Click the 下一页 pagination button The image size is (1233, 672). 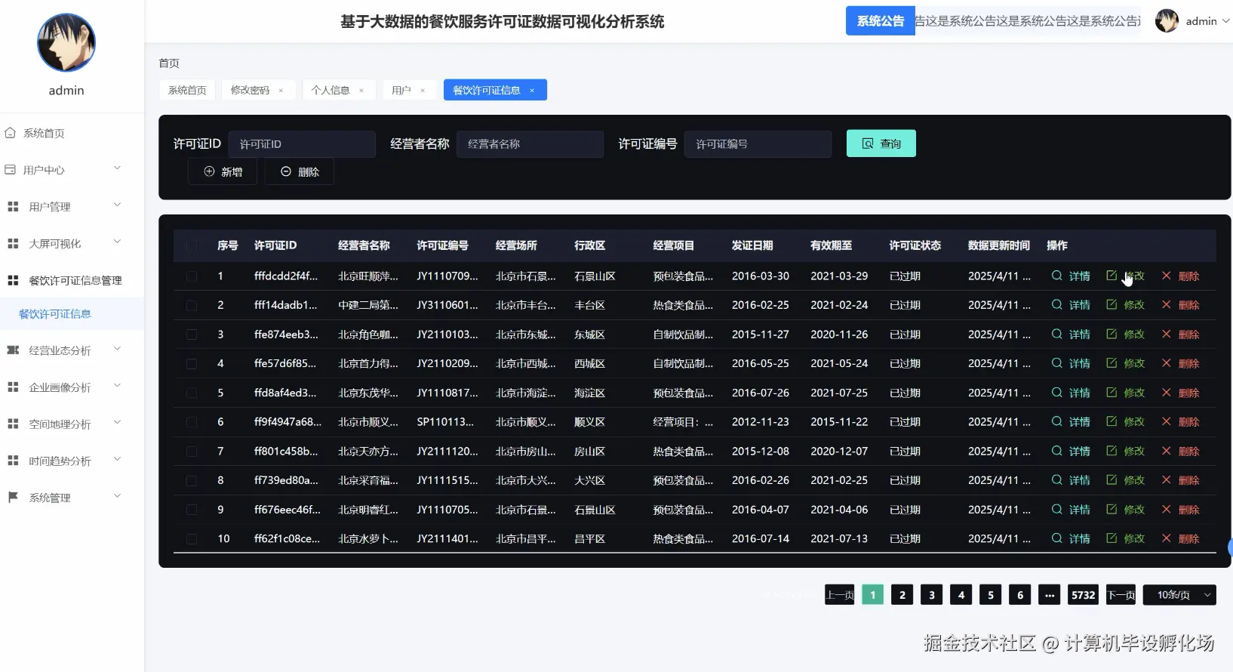click(1121, 595)
